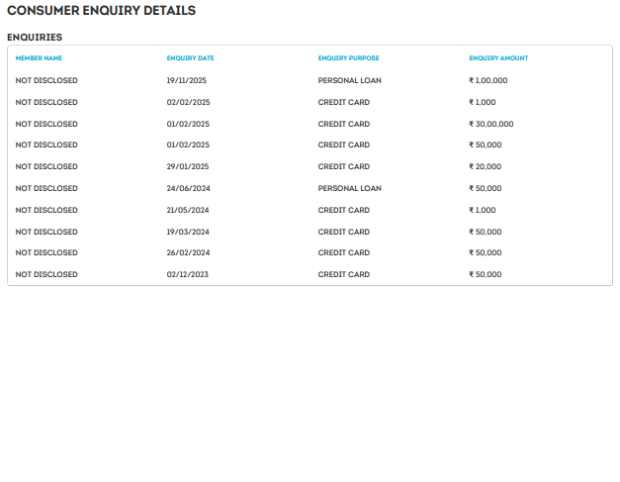Select amount '₹ 50,000' in the 01/02/2025 row
Viewport: 620px width, 482px height.
pyautogui.click(x=486, y=145)
